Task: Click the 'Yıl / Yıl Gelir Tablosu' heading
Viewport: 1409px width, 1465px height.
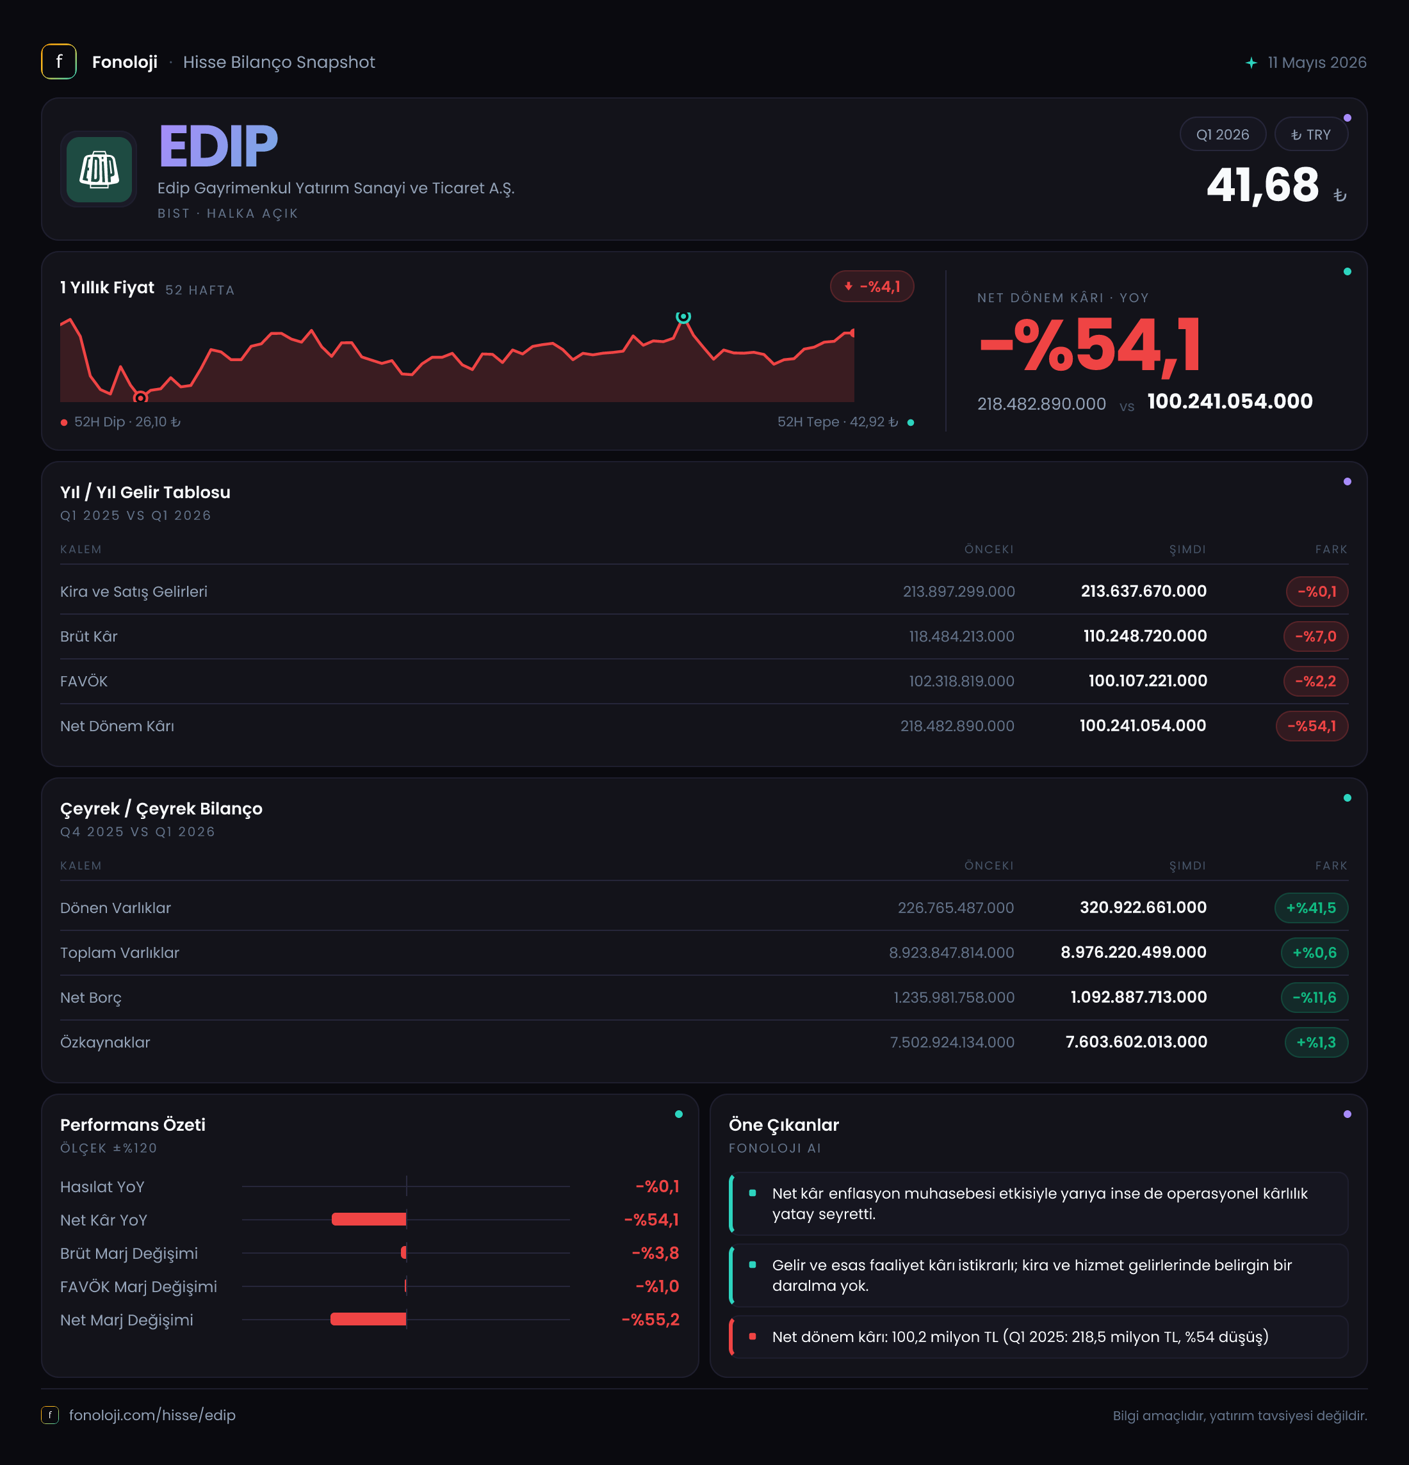Action: 145,492
